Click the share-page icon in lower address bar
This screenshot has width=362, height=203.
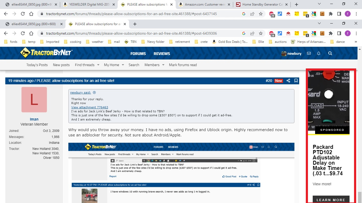[252, 33]
